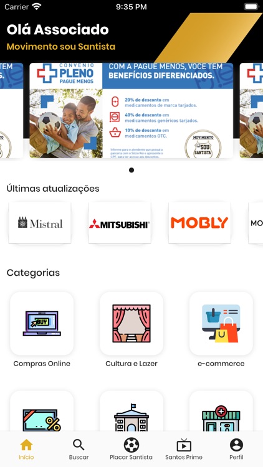Viewport: 263px width, 467px height.
Task: Open the Cultura e Lazer theater icon
Action: [131, 323]
